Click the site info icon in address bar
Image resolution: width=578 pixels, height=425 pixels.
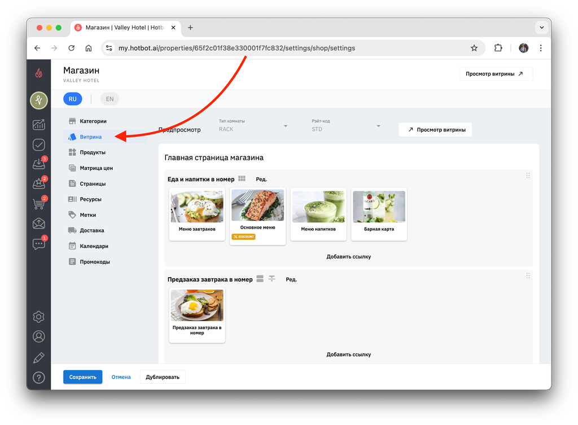click(109, 48)
